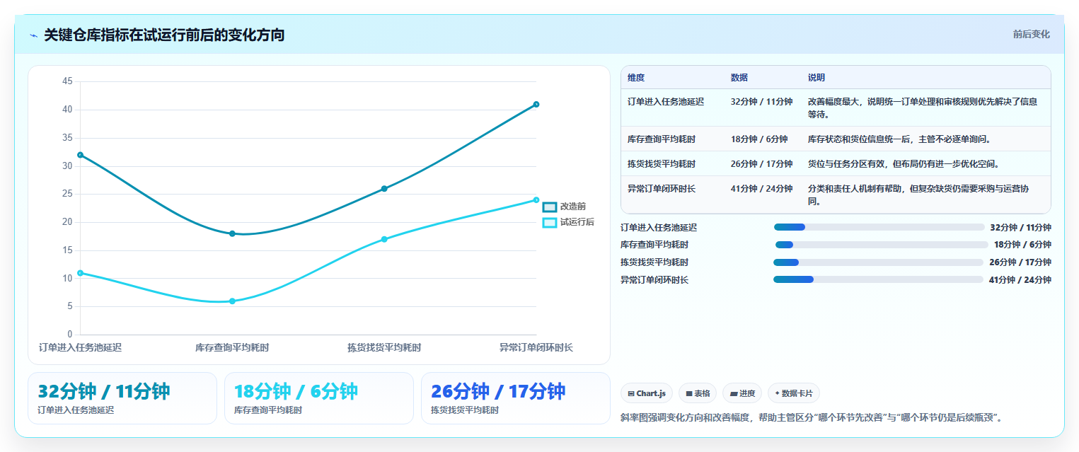This screenshot has width=1079, height=452.
Task: Click the 进度 chip
Action: pyautogui.click(x=742, y=393)
